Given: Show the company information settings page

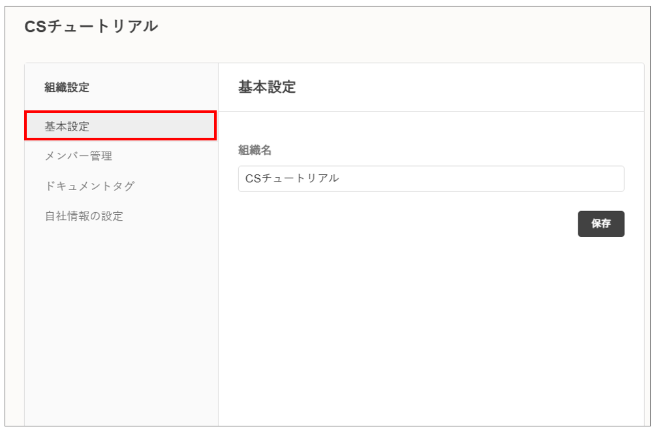Looking at the screenshot, I should [x=84, y=216].
